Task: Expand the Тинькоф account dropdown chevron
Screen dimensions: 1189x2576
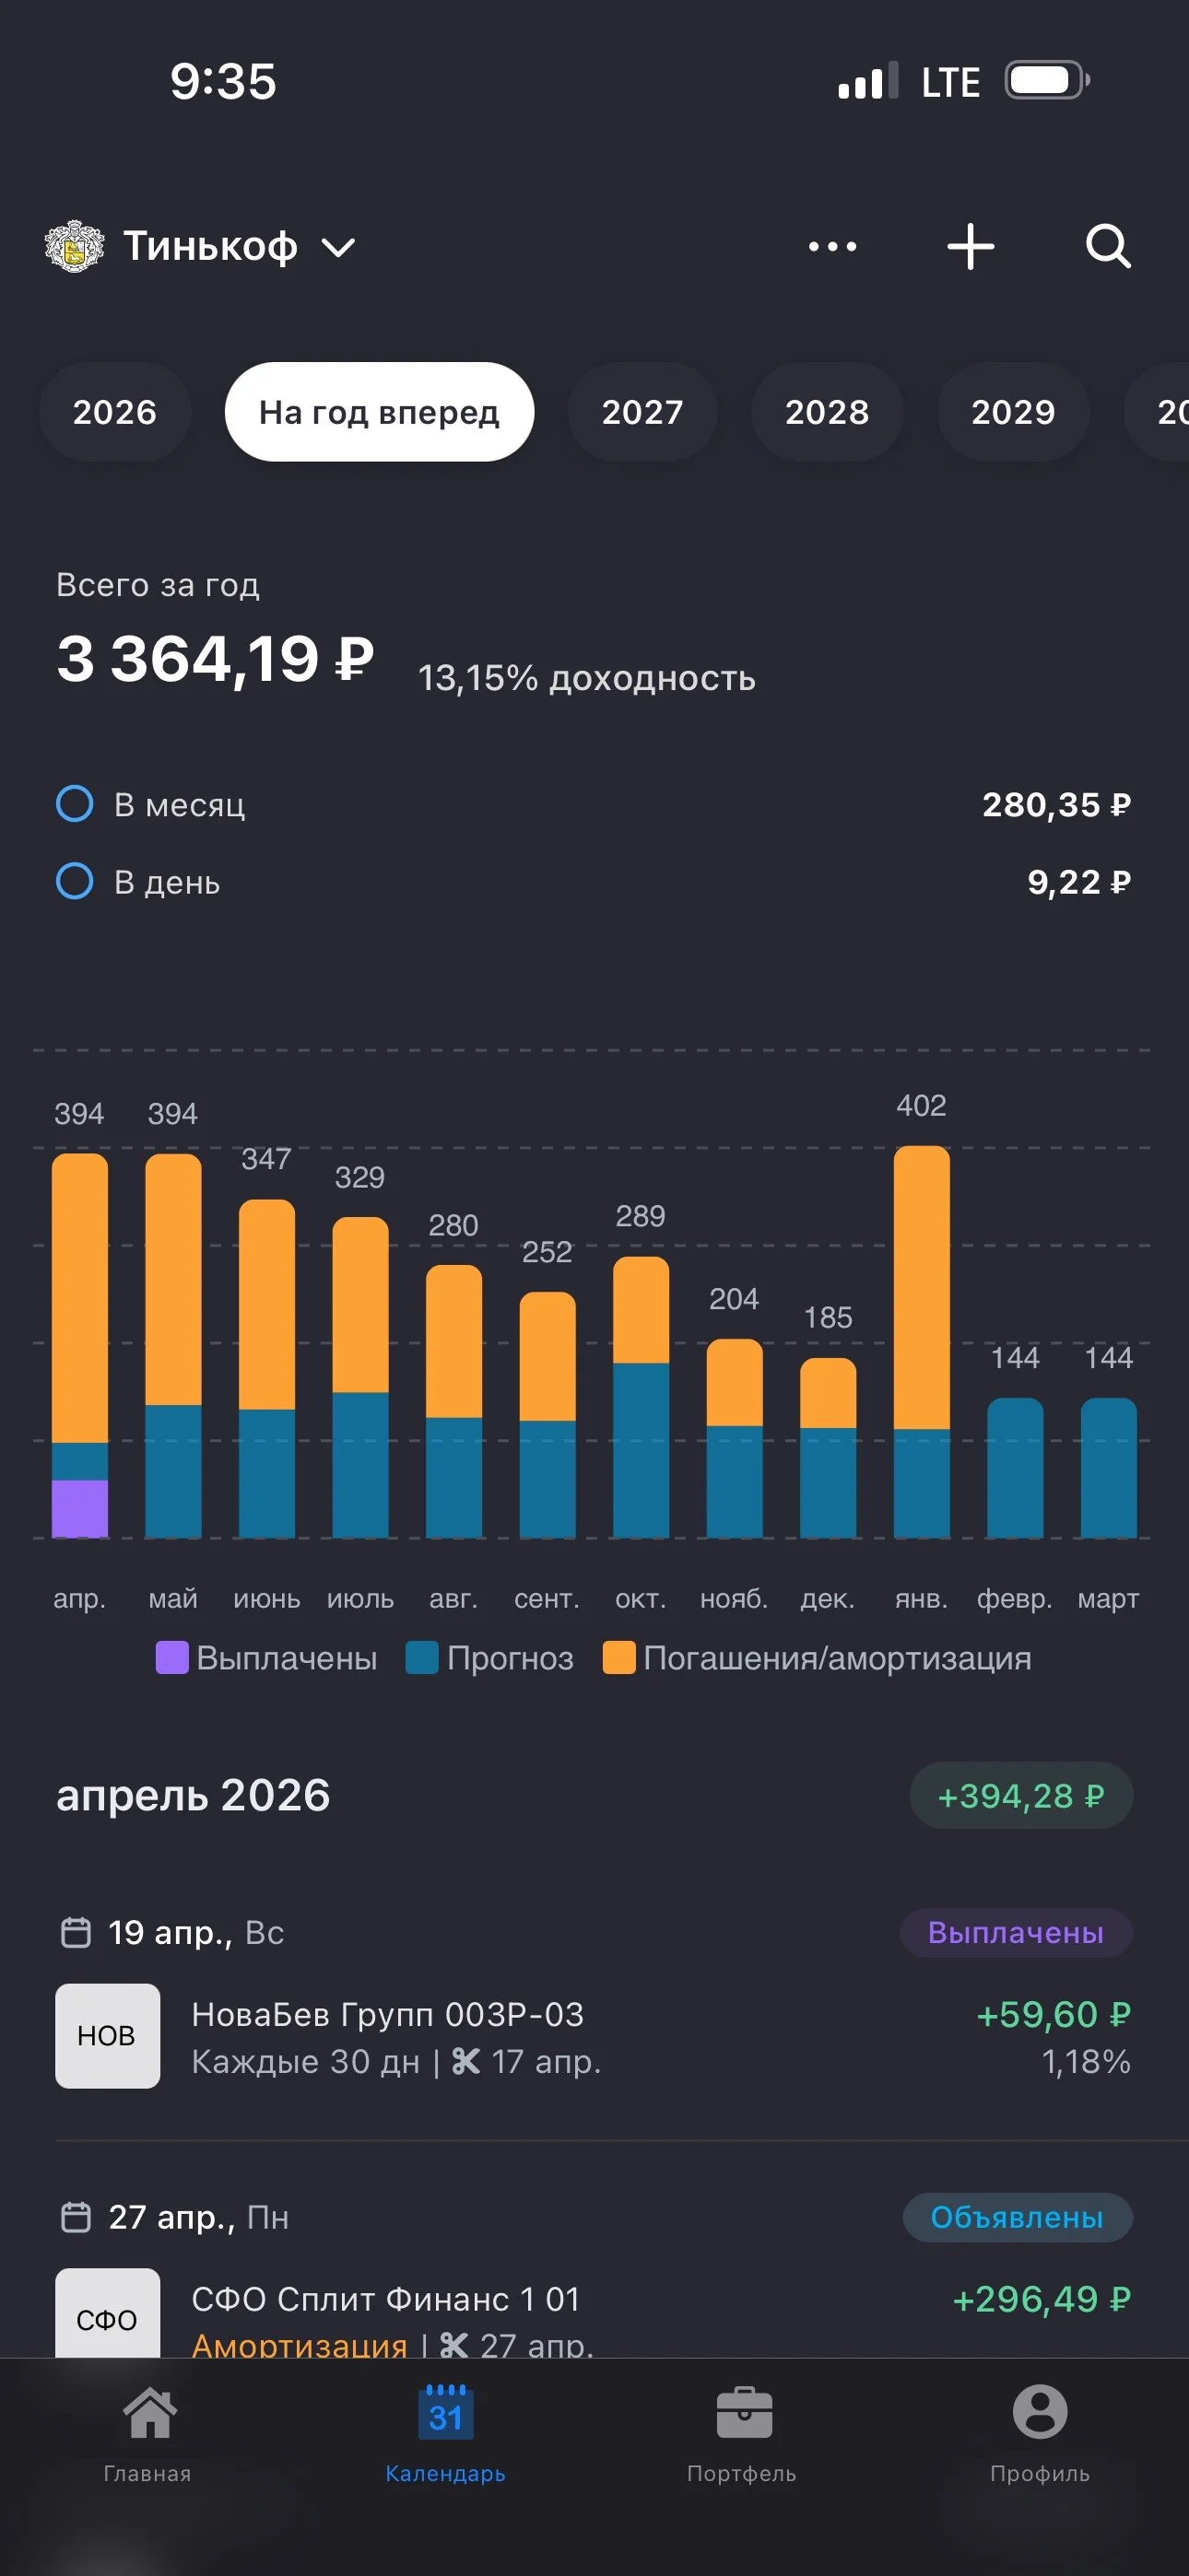Action: click(338, 247)
